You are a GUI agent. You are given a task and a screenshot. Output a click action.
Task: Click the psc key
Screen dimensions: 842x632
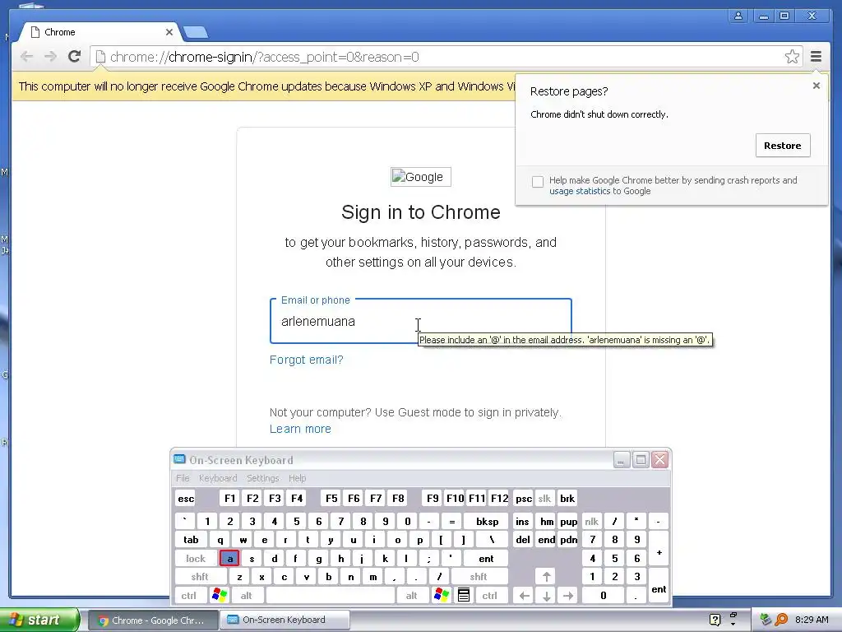[524, 499]
